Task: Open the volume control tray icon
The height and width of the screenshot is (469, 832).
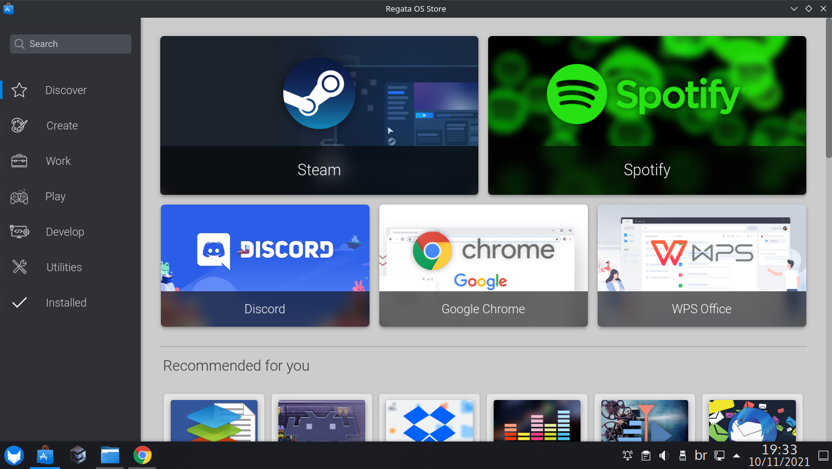Action: [x=664, y=456]
